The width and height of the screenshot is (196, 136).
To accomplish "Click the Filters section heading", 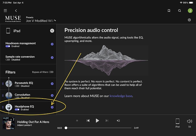I will pyautogui.click(x=11, y=72).
